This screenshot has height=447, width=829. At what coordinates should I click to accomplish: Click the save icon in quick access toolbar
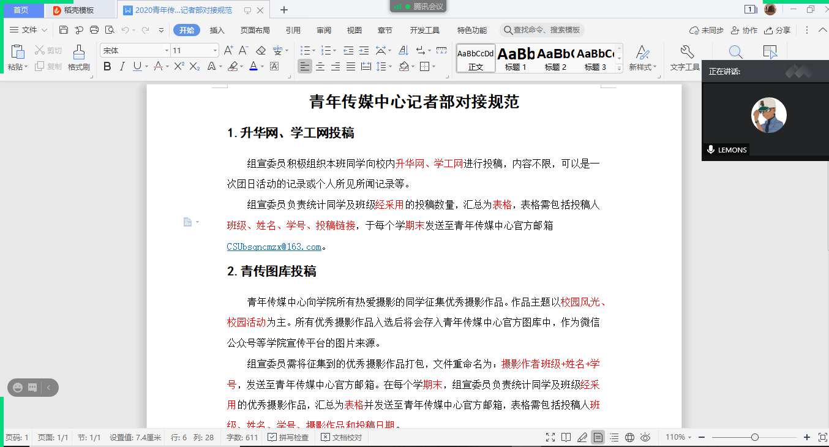[x=64, y=30]
